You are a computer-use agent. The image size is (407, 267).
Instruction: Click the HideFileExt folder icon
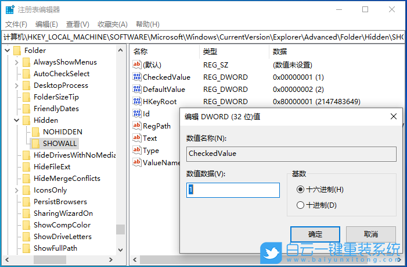(26, 167)
